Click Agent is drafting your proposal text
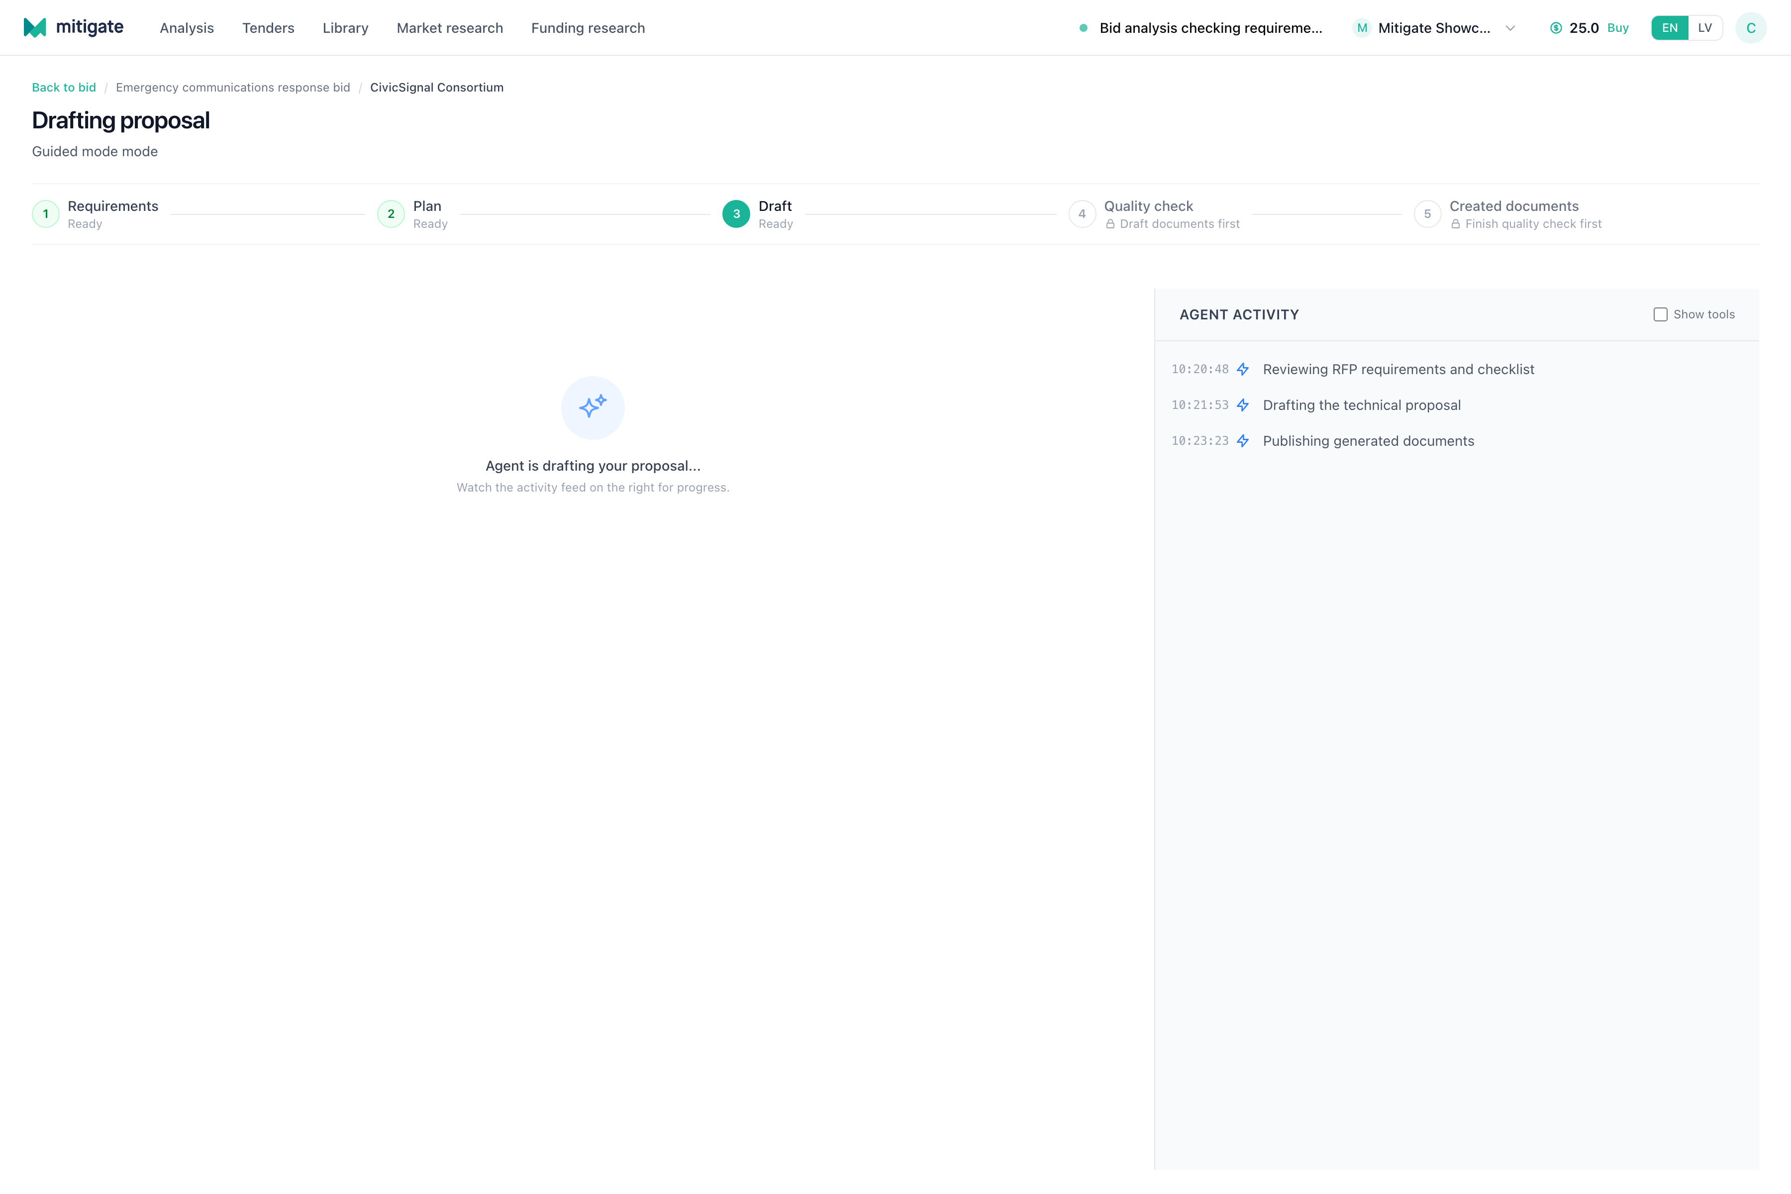The image size is (1791, 1194). coord(593,466)
